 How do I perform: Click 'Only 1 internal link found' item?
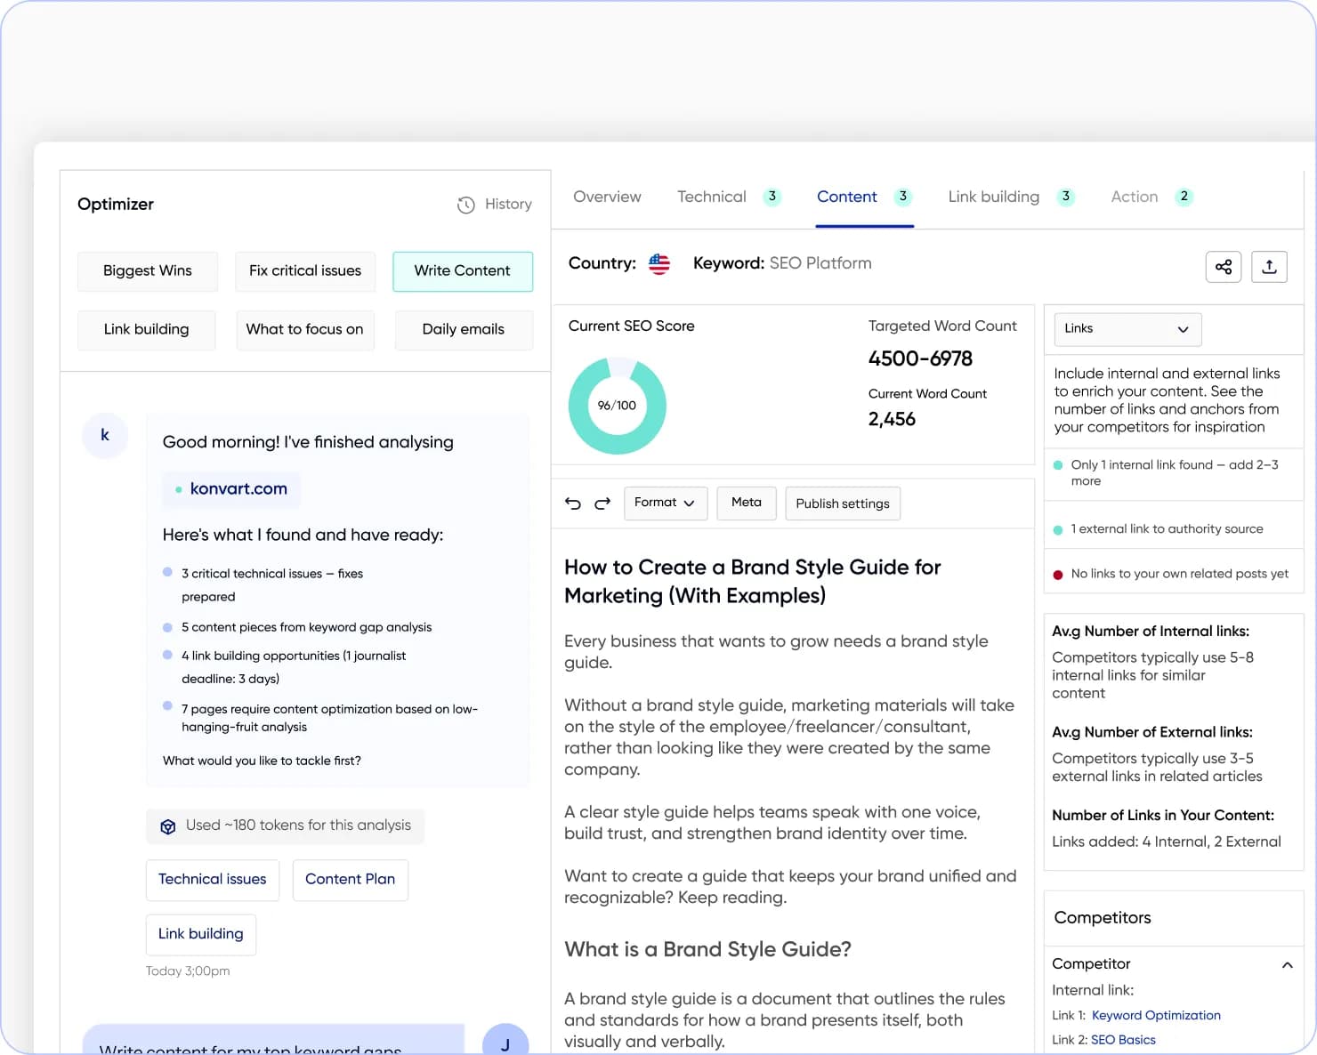[x=1173, y=473]
